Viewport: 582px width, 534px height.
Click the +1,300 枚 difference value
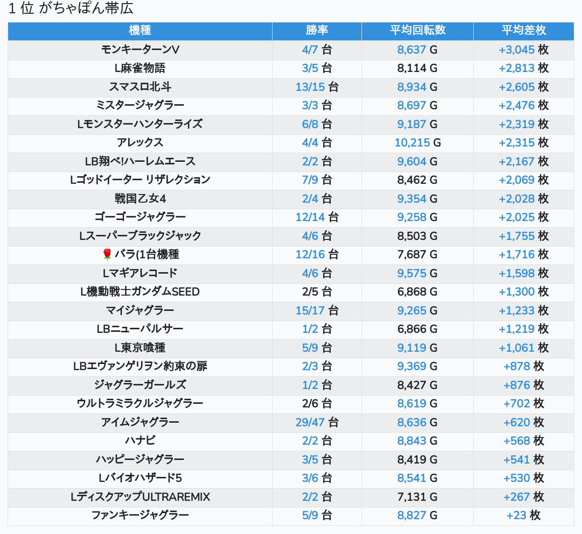pos(523,292)
